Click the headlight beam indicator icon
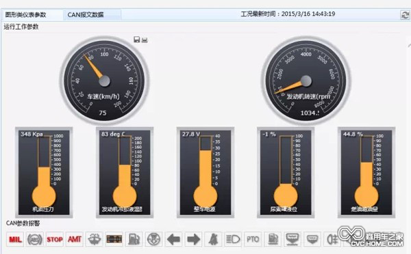 233,239
